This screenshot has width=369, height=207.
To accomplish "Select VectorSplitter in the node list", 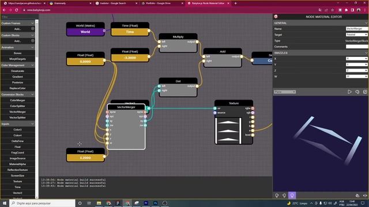I will 18,117.
